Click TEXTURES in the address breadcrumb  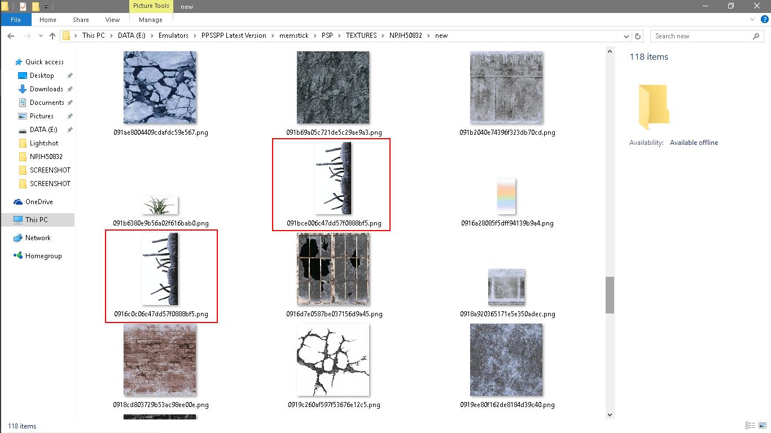point(361,36)
